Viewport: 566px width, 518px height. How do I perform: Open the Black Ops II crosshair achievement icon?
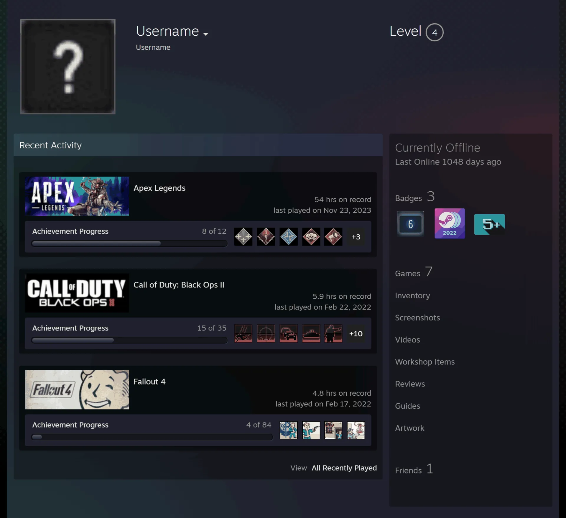point(266,333)
